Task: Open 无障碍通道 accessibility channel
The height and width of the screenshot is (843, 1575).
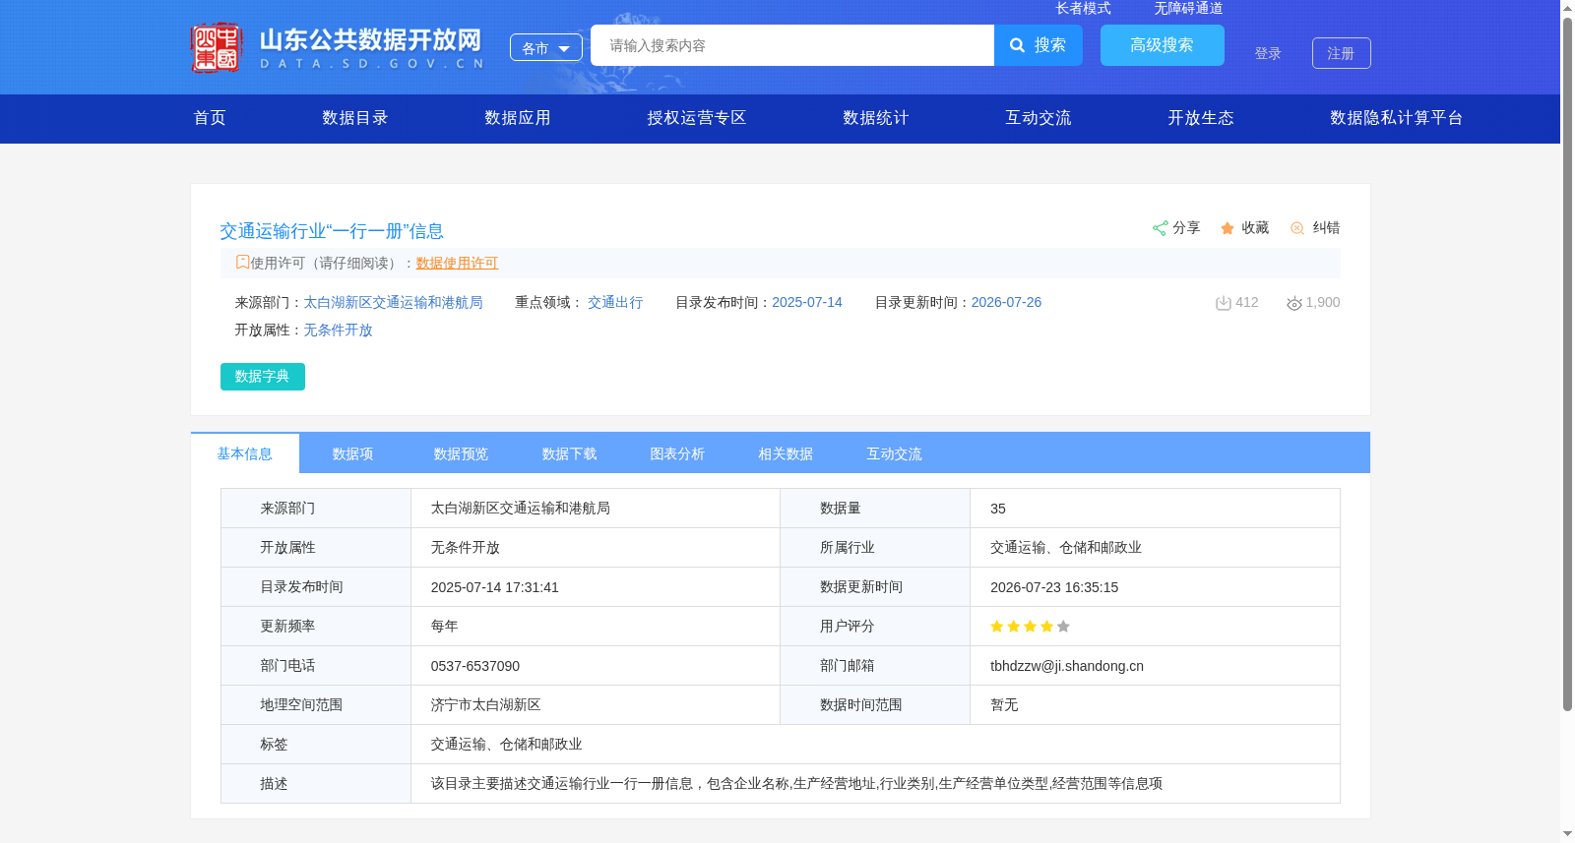Action: click(1189, 8)
